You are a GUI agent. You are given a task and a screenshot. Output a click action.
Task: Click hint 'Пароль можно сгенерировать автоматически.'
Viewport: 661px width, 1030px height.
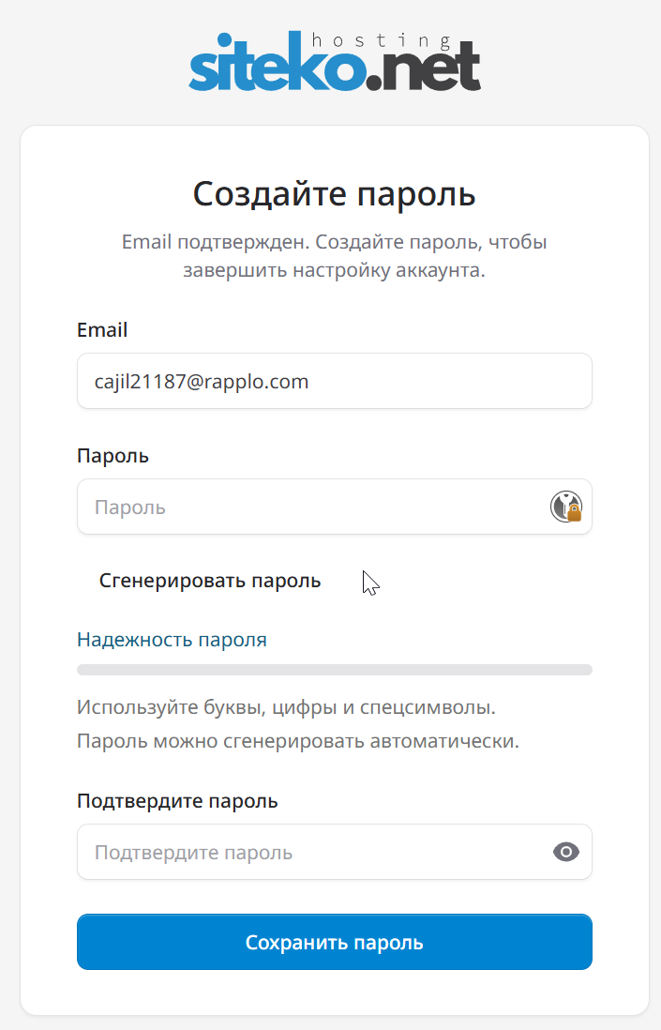pos(298,741)
